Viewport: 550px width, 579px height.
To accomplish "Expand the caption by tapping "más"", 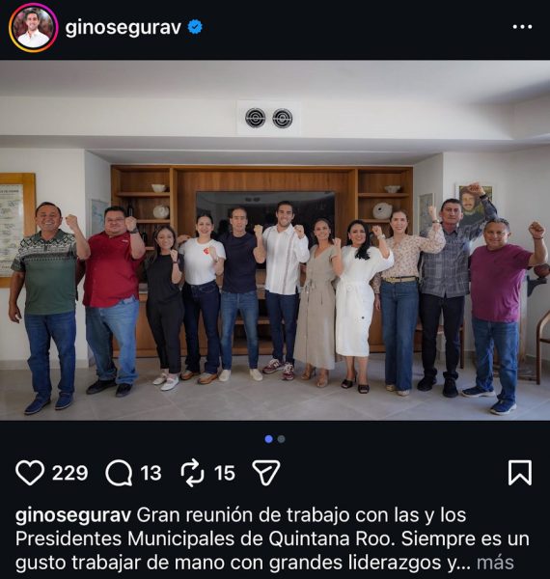I will coord(495,563).
